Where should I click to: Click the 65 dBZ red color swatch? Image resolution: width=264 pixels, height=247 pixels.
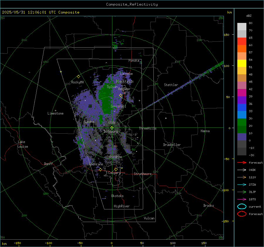pyautogui.click(x=242, y=41)
